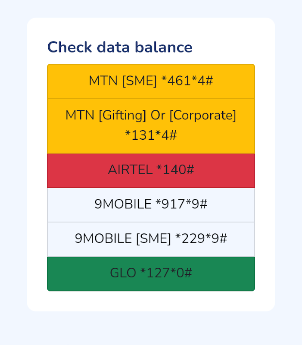Click the [Corporate] text in yellow row

203,115
